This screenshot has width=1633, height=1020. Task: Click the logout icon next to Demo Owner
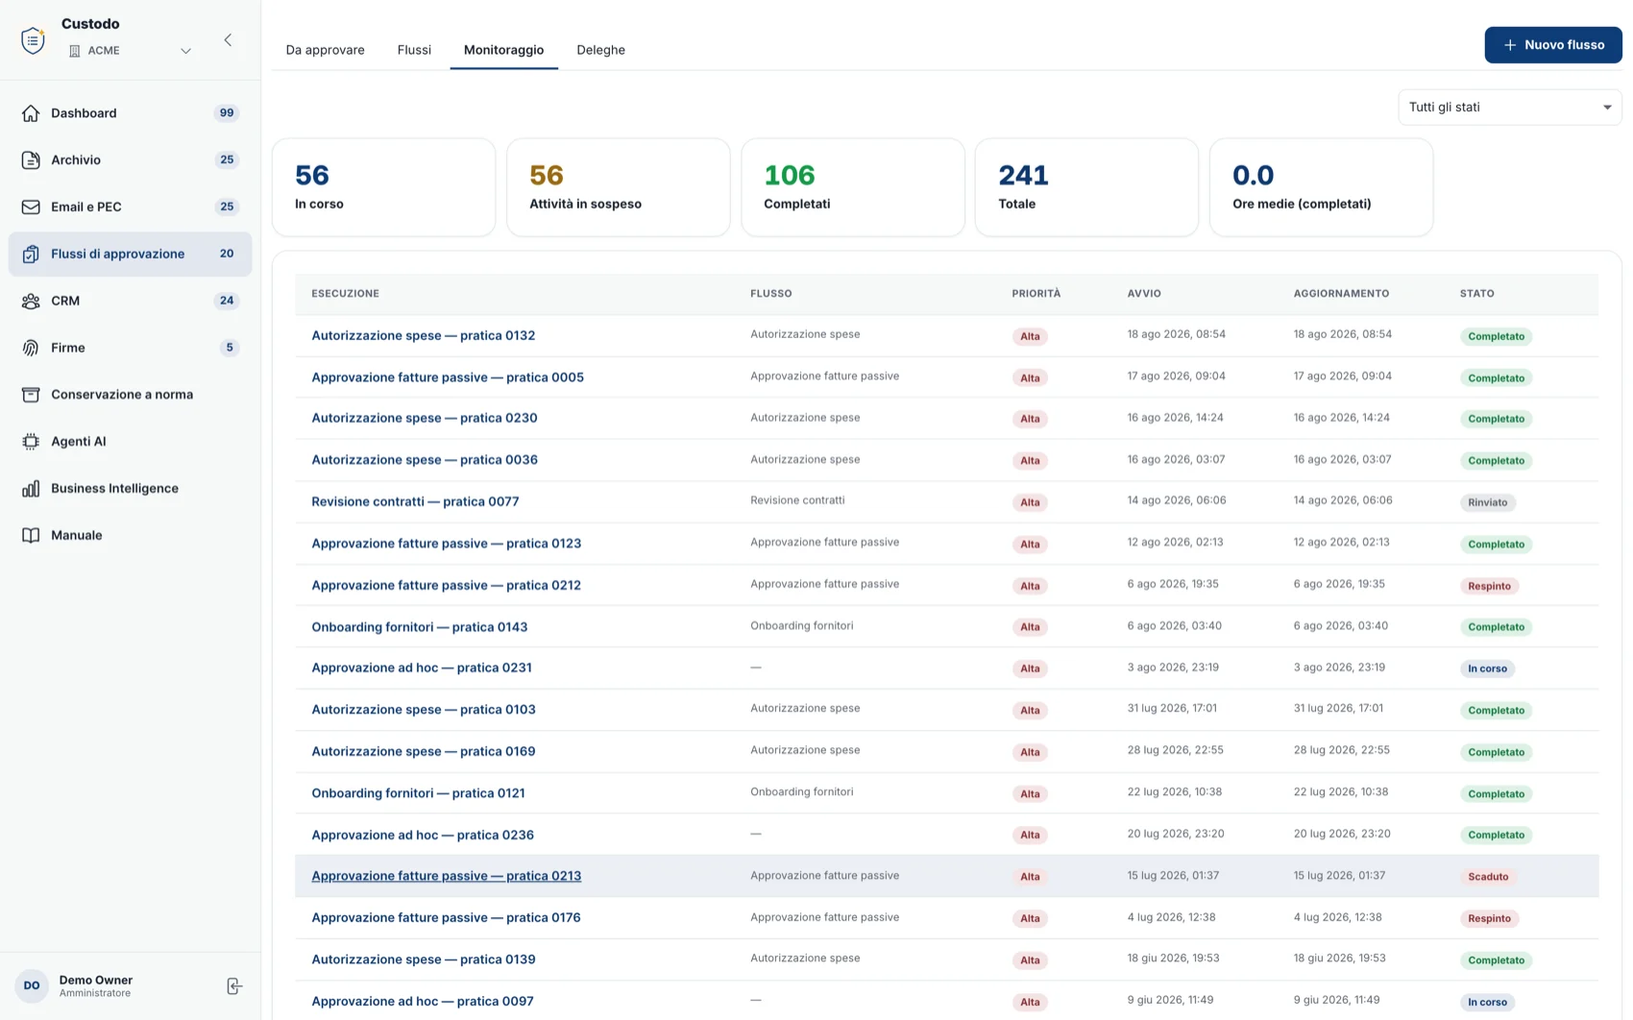234,986
